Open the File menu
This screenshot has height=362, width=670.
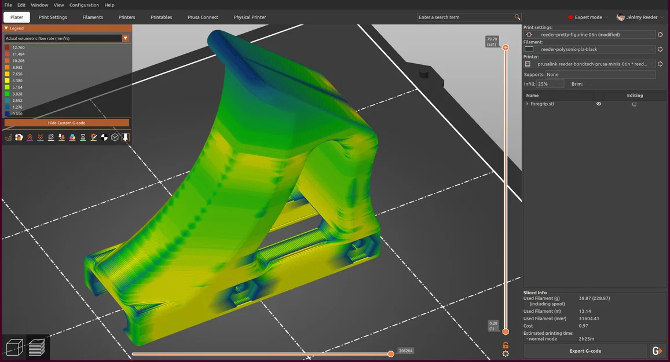(8, 5)
